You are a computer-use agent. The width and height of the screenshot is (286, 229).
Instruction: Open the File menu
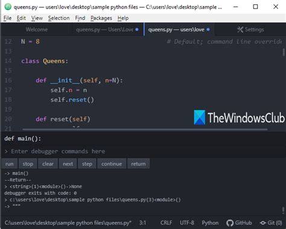click(7, 18)
